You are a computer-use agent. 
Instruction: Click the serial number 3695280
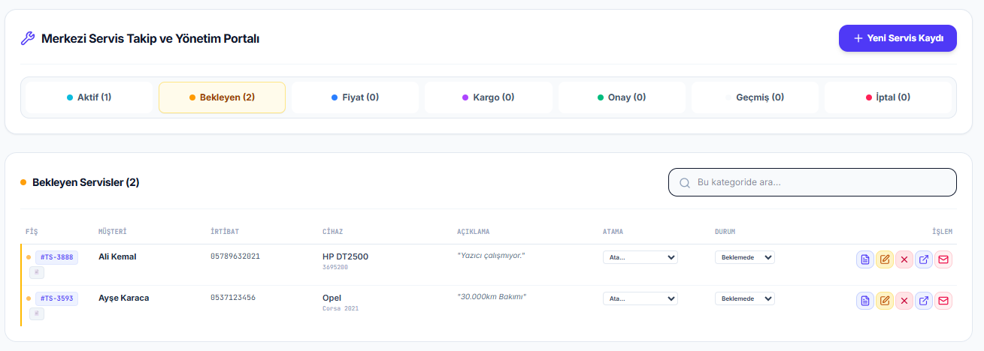pos(335,267)
